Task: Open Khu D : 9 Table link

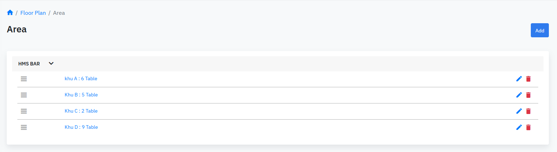Action: click(81, 127)
